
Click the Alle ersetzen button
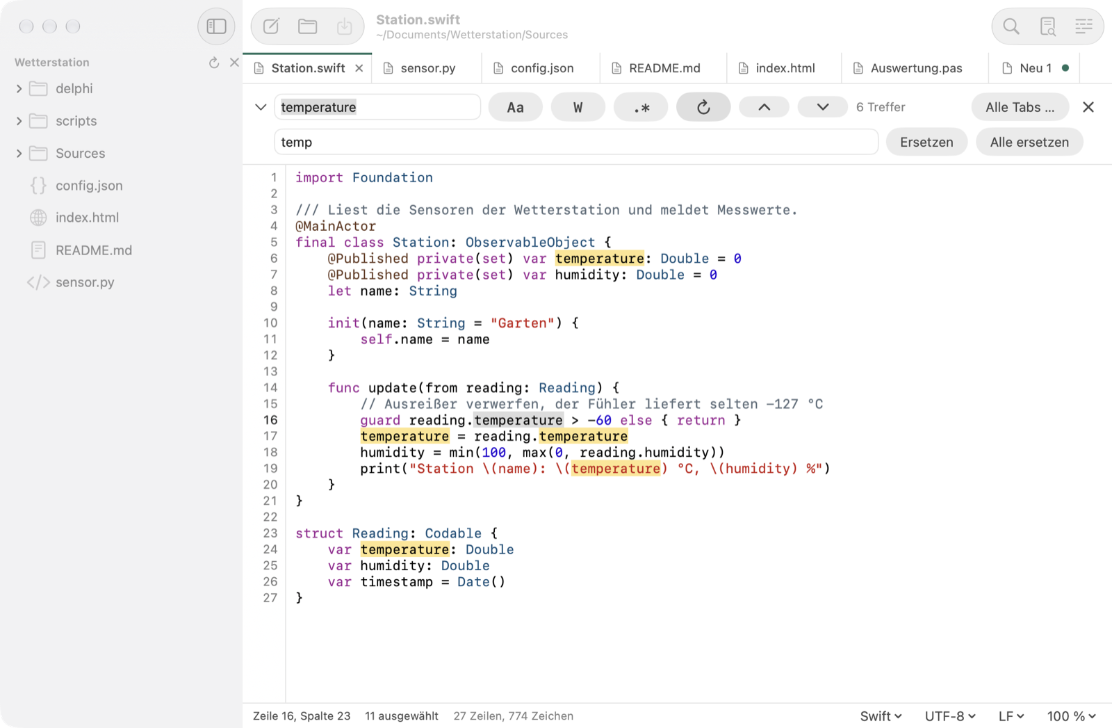point(1029,142)
